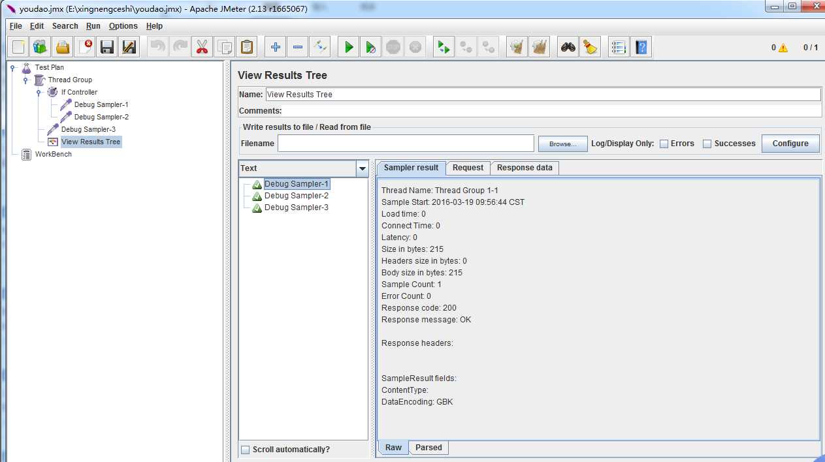
Task: Switch to the Response data tab
Action: click(525, 168)
